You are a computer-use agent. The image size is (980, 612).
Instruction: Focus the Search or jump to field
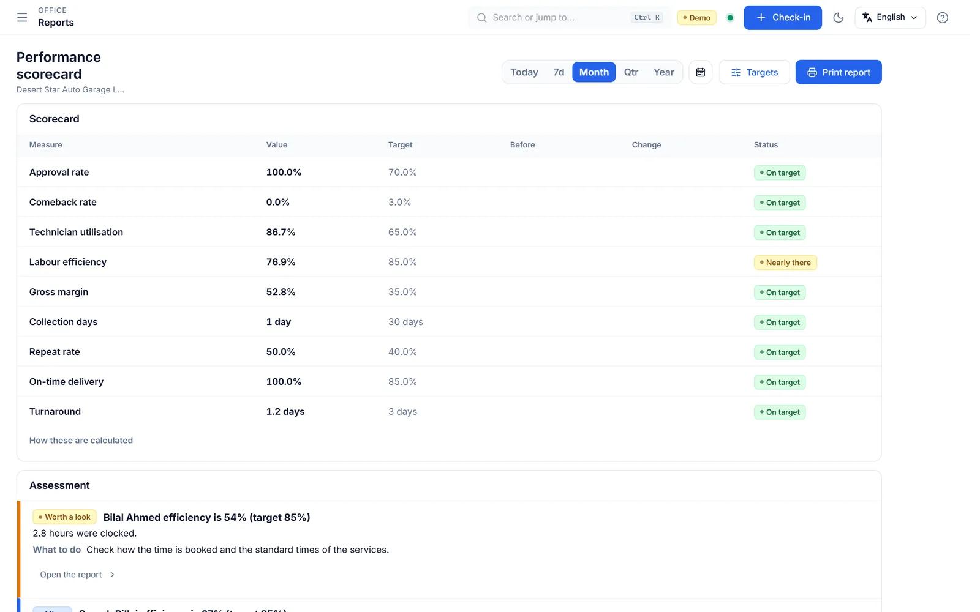click(x=570, y=18)
